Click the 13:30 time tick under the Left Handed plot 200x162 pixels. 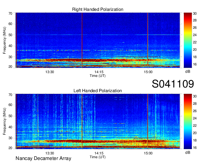(x=50, y=153)
